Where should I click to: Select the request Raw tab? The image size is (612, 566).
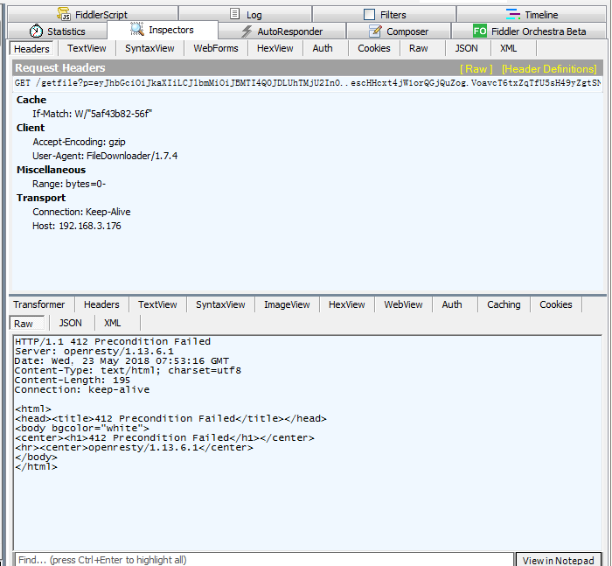(x=419, y=48)
